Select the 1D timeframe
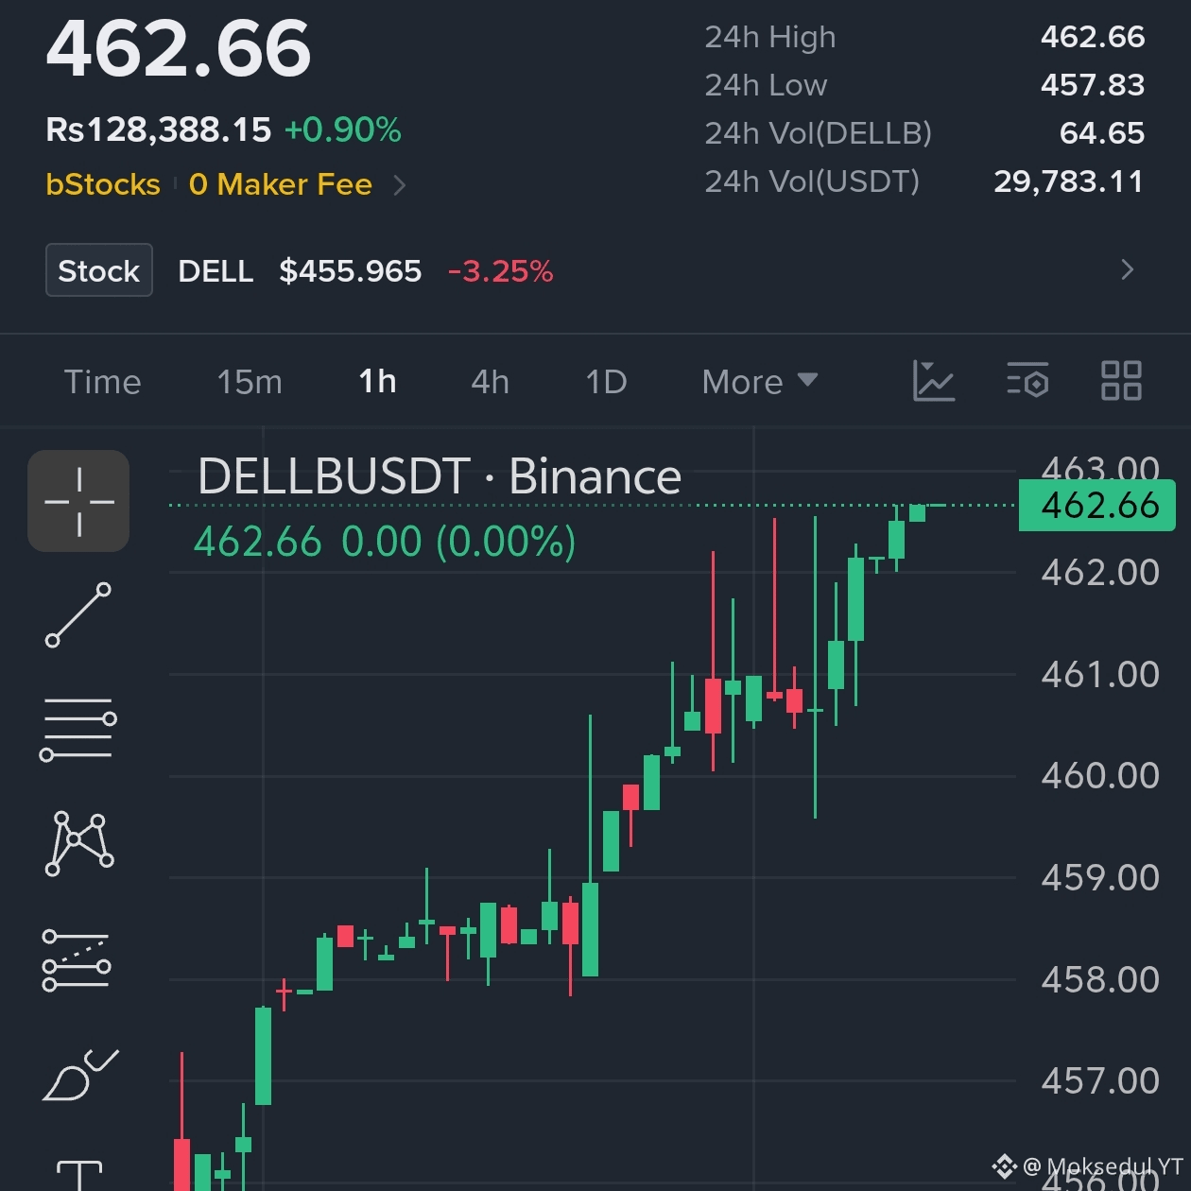Image resolution: width=1191 pixels, height=1191 pixels. [x=606, y=382]
